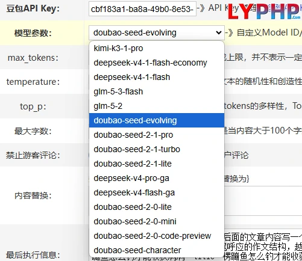This screenshot has height=261, width=302.
Task: Choose doubao-seed-character model
Action: 157,250
